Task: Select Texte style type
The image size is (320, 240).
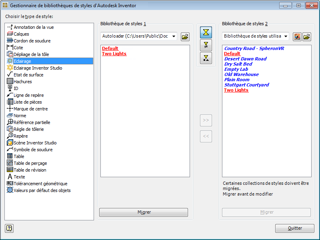Action: point(16,177)
